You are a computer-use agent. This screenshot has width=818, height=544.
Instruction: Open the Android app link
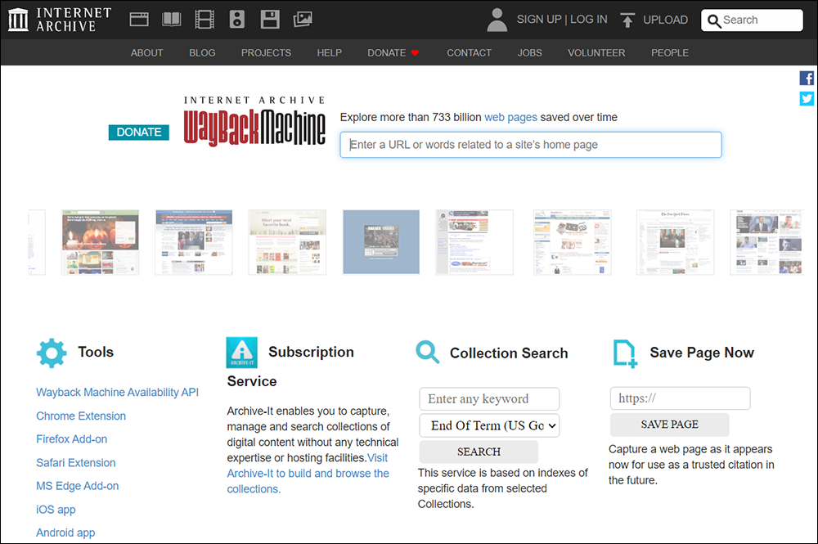pyautogui.click(x=65, y=533)
